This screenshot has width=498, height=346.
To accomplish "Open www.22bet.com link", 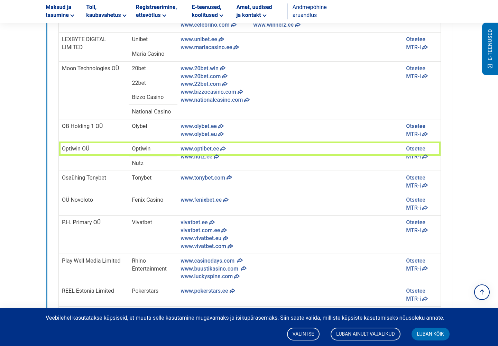I will [x=204, y=84].
